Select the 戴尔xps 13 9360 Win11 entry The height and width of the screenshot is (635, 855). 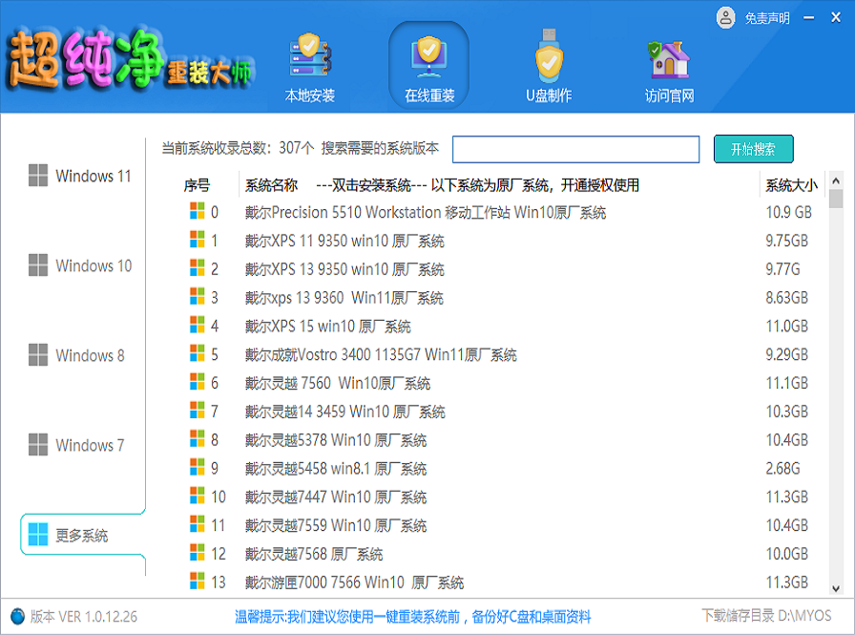click(344, 298)
